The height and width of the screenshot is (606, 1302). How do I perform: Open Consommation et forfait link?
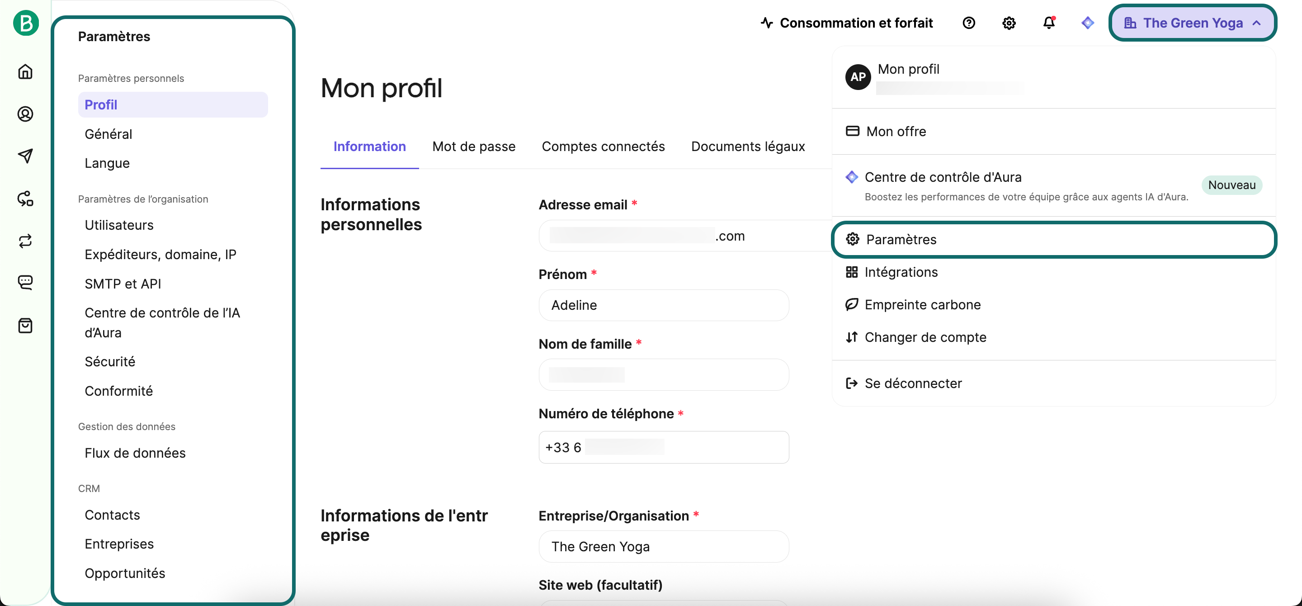point(847,23)
